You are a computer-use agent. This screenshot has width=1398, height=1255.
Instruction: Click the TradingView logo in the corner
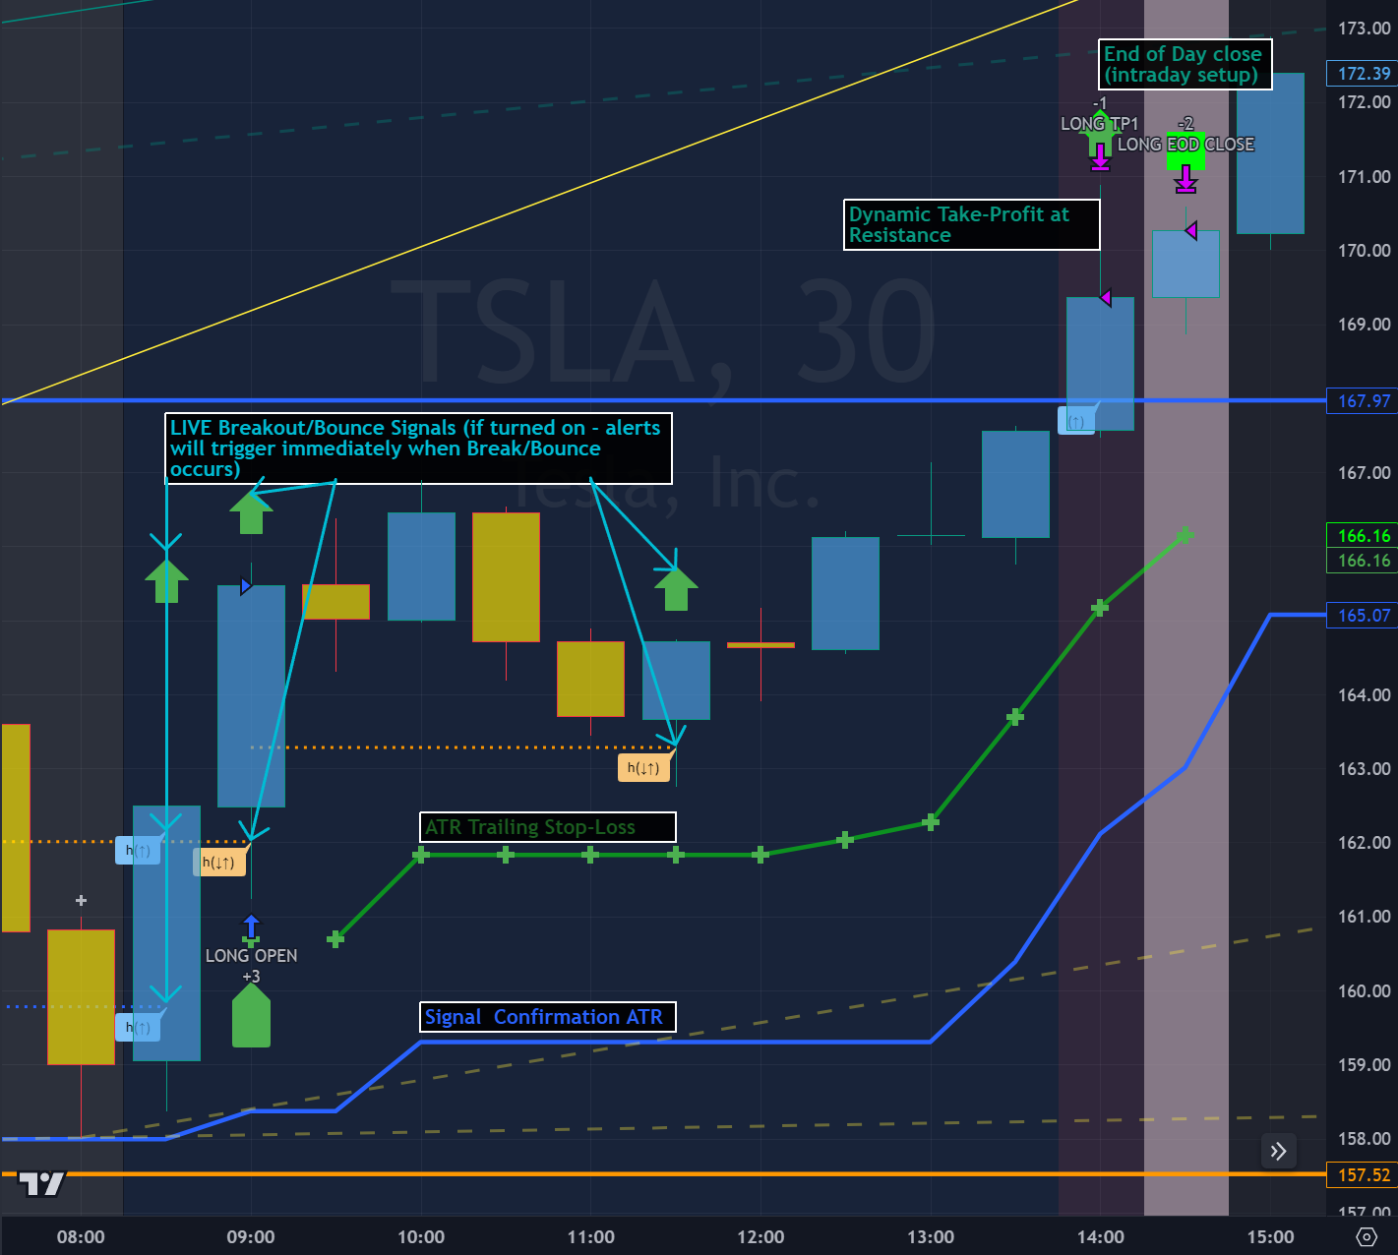(x=41, y=1184)
